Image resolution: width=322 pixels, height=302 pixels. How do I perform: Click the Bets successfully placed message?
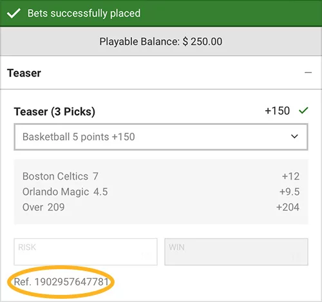tap(84, 14)
